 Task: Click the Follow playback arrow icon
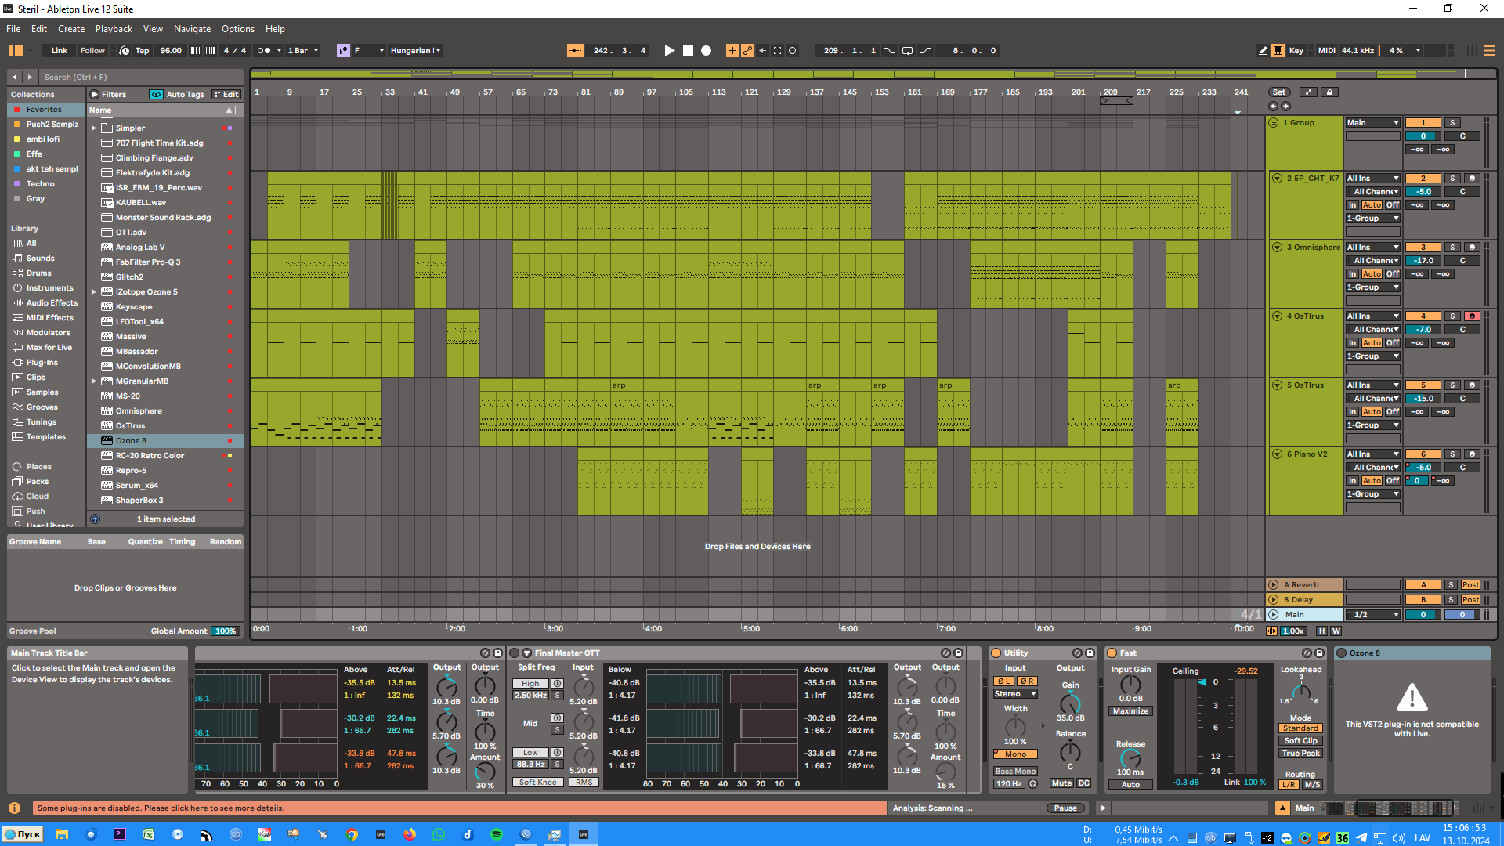[x=575, y=50]
